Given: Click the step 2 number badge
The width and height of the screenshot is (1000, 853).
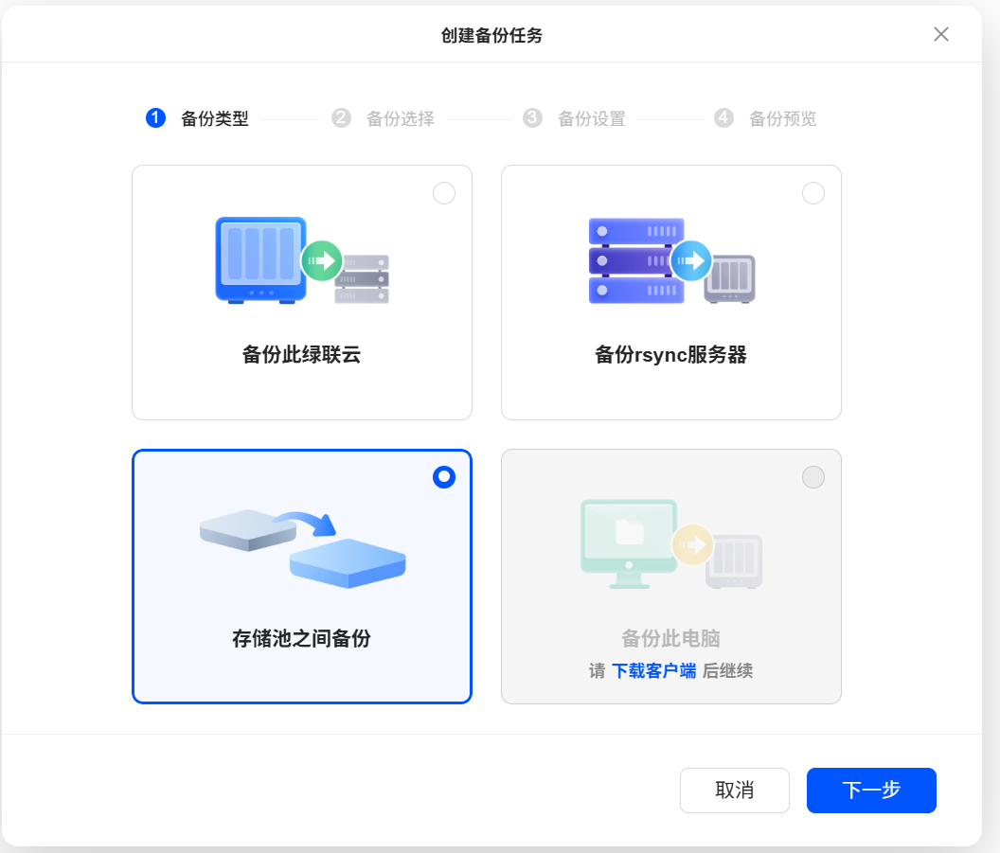Looking at the screenshot, I should pos(341,118).
